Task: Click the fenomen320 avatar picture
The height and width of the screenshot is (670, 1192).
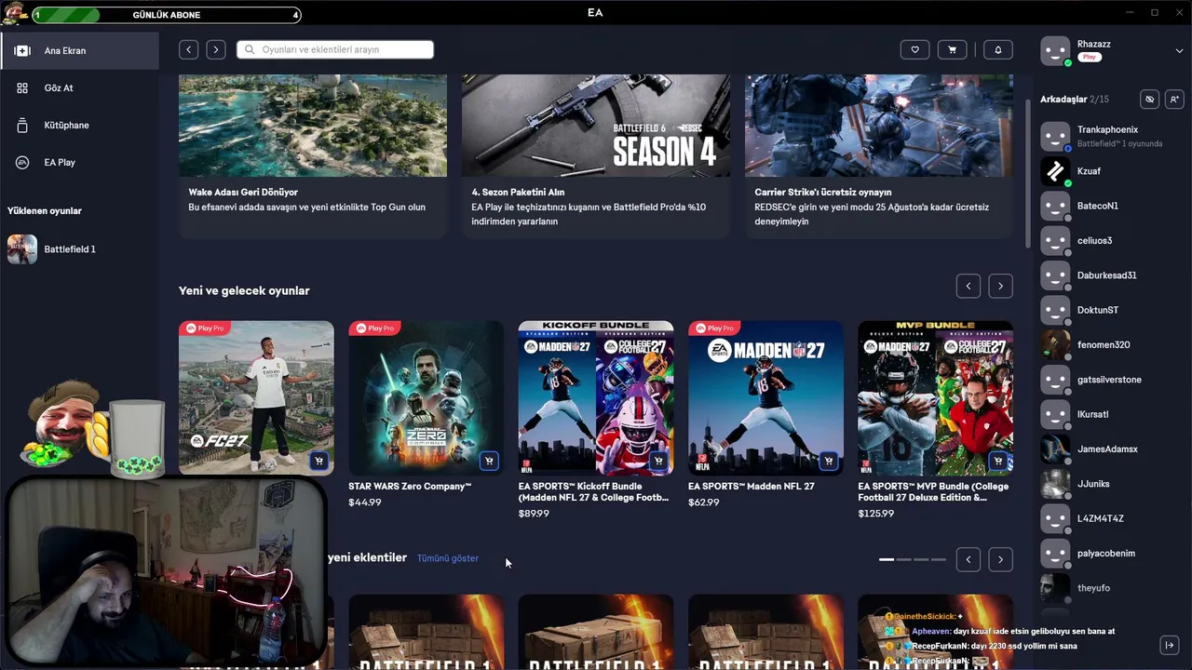Action: pyautogui.click(x=1055, y=344)
